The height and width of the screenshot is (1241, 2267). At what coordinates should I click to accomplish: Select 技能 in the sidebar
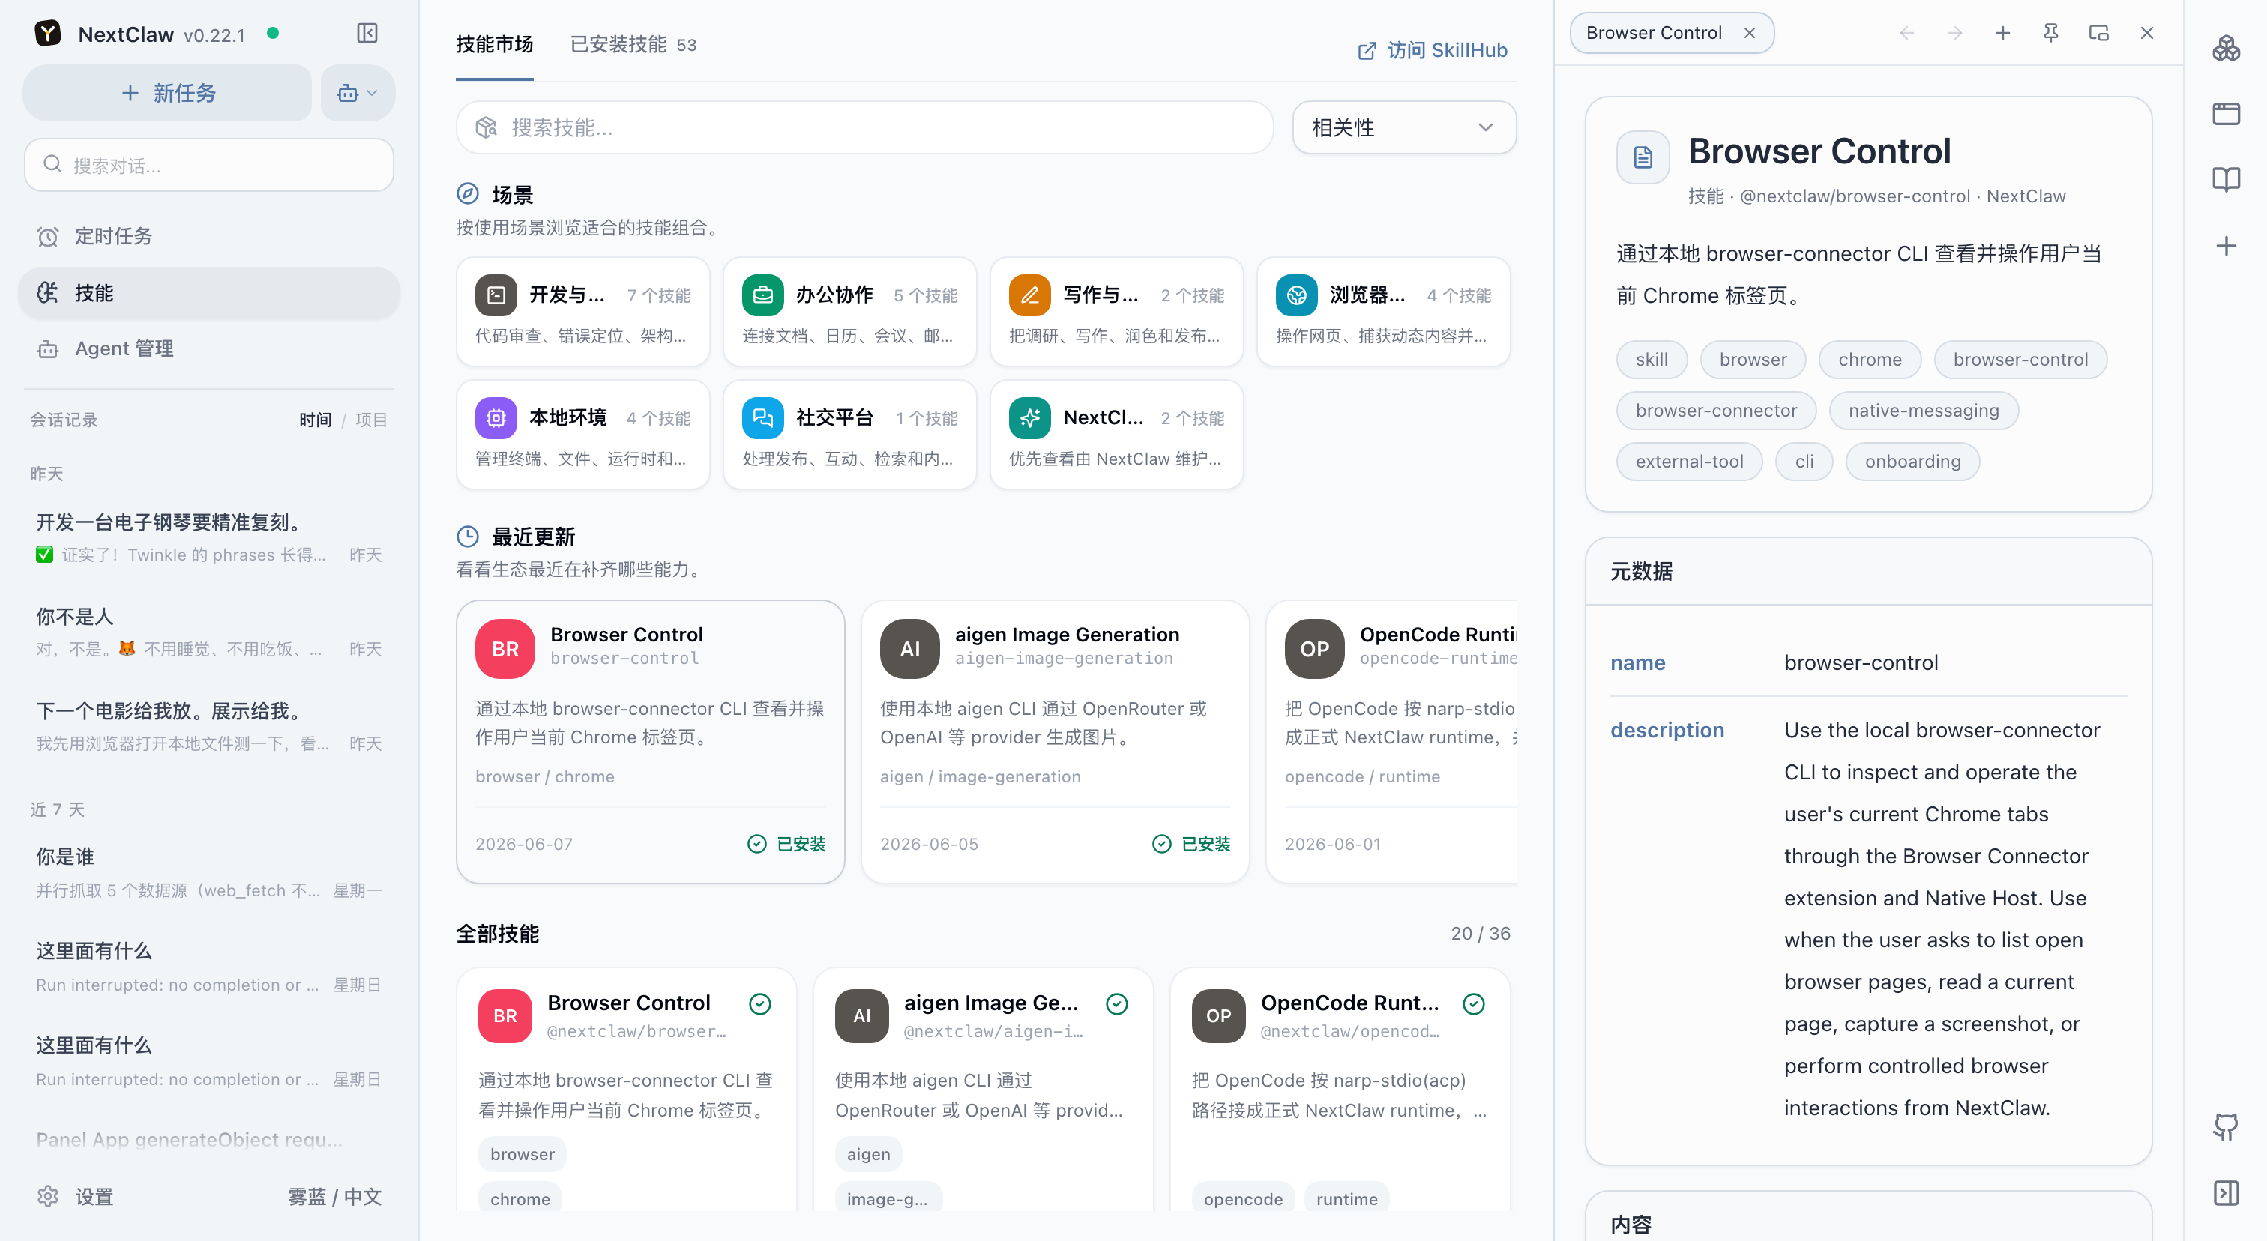(x=208, y=293)
